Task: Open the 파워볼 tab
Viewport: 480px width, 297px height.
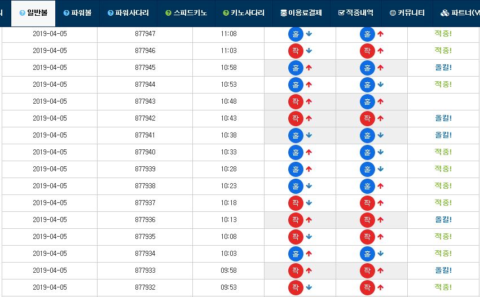Action: tap(77, 13)
